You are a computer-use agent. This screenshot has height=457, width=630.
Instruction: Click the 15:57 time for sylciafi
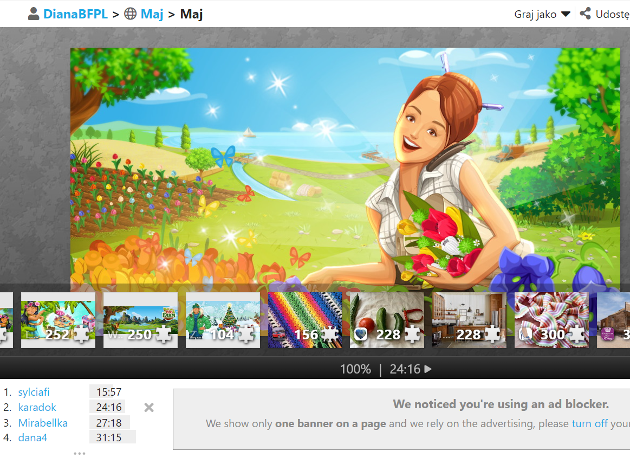[x=109, y=392]
